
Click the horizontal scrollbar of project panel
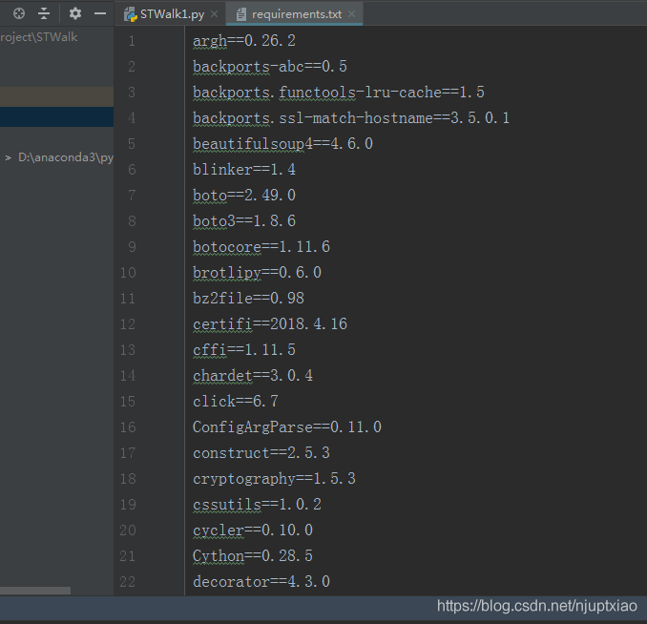(35, 591)
